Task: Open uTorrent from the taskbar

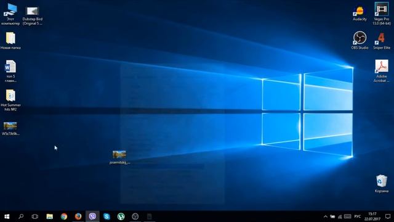Action: point(121,216)
